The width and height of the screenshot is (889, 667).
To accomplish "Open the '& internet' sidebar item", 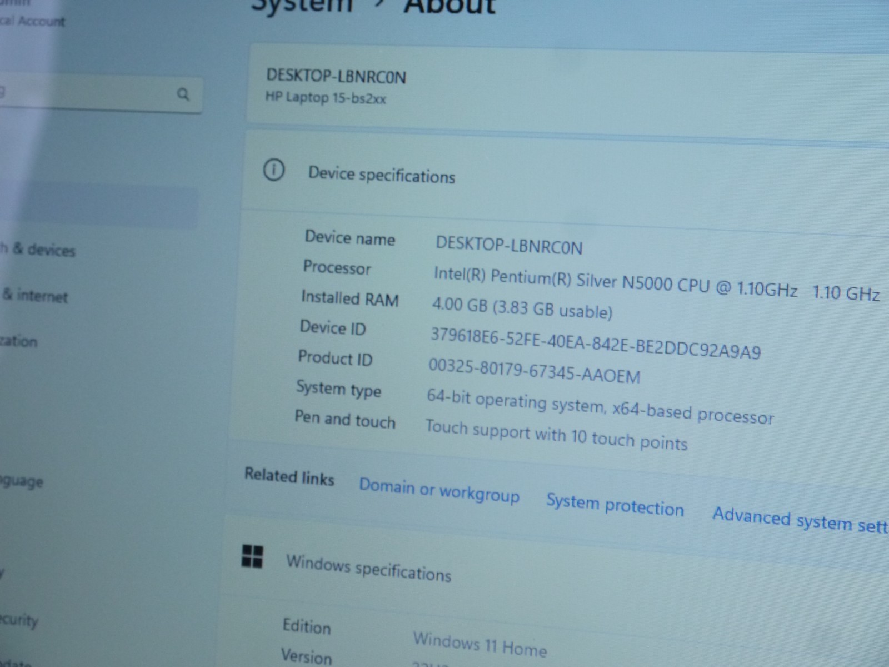I will coord(34,295).
